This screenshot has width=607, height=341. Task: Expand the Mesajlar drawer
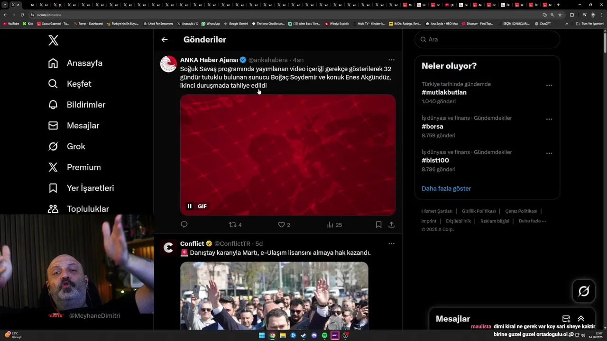581,319
